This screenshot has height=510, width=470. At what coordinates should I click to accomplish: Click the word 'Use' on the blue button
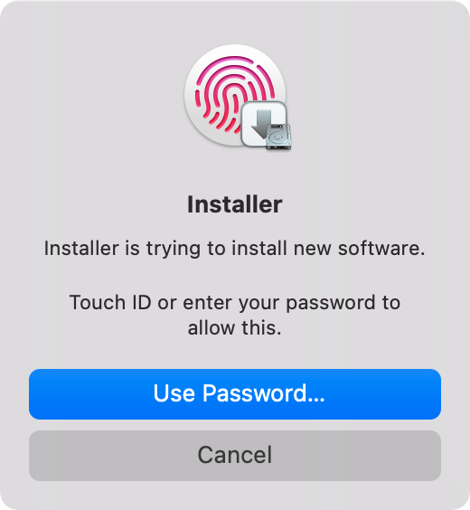[x=174, y=394]
